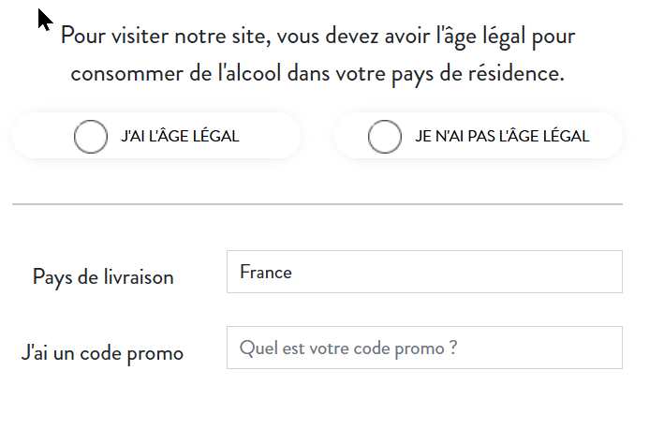Focus the promo code input field
Viewport: 649px width, 430px height.
[424, 348]
